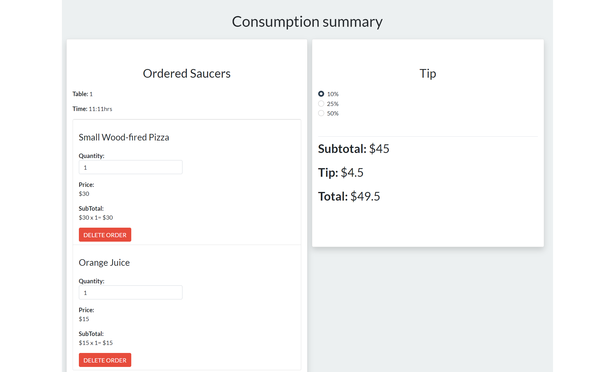
Task: Click the Orange Juice quantity field
Action: pyautogui.click(x=130, y=293)
